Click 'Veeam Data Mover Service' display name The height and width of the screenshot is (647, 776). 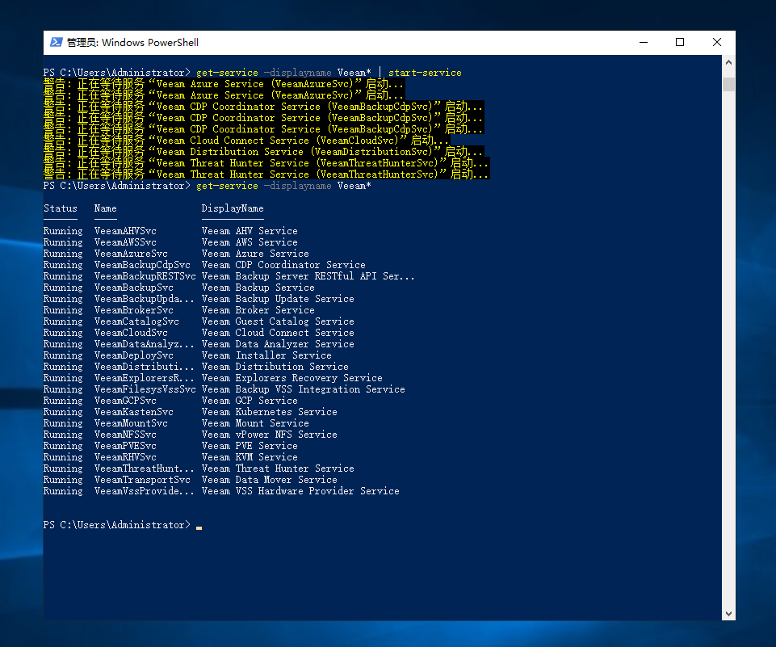[x=270, y=480]
